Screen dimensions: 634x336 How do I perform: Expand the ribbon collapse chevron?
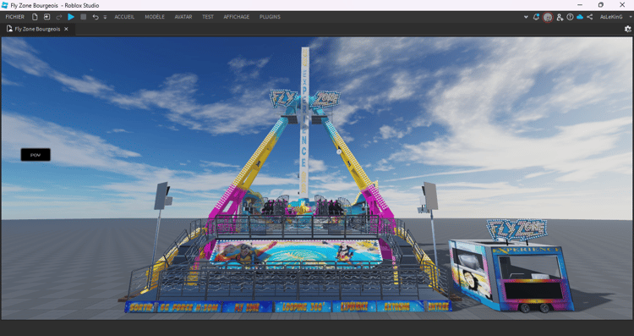pos(526,17)
